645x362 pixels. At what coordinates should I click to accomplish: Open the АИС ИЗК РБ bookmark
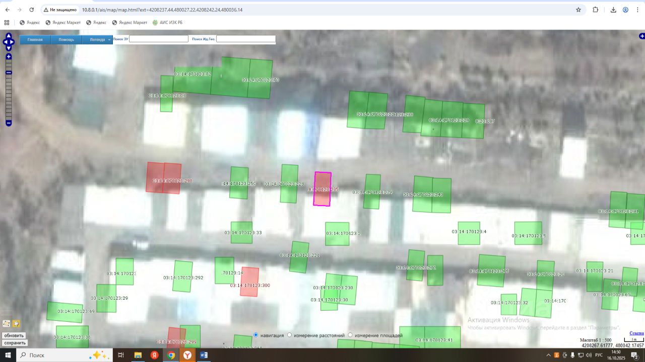click(167, 23)
